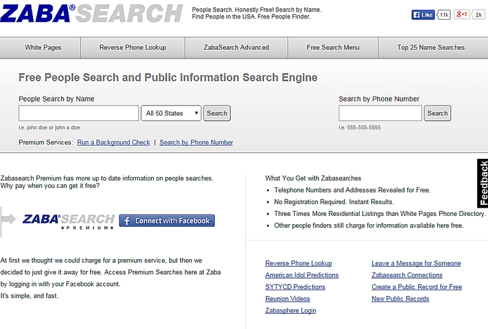Click the ZabaSearch logo in header
Screen dimensions: 488x329
coord(91,14)
